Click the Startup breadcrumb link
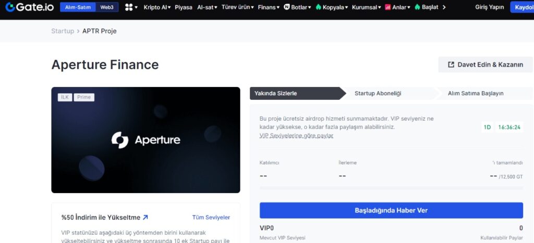The height and width of the screenshot is (243, 534). tap(63, 31)
